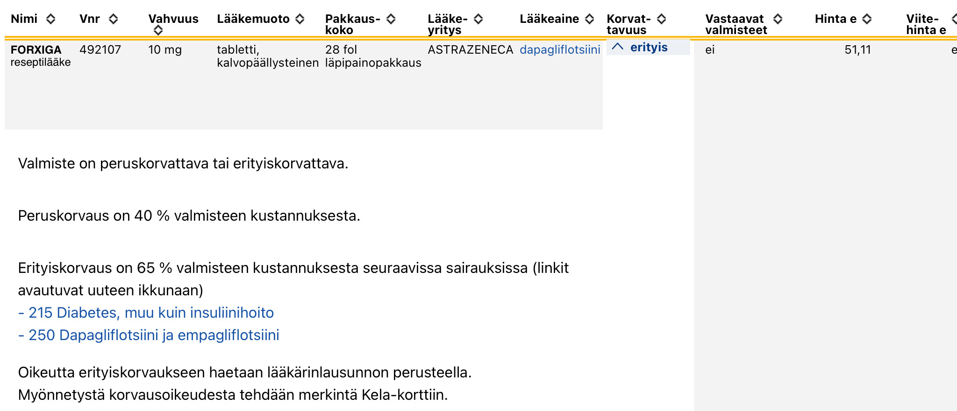
Task: Click the ASTRAZENECA company cell
Action: coord(470,49)
